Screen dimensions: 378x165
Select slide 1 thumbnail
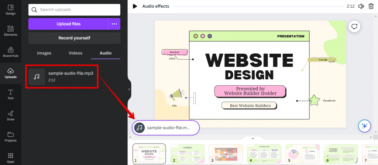pos(149,154)
